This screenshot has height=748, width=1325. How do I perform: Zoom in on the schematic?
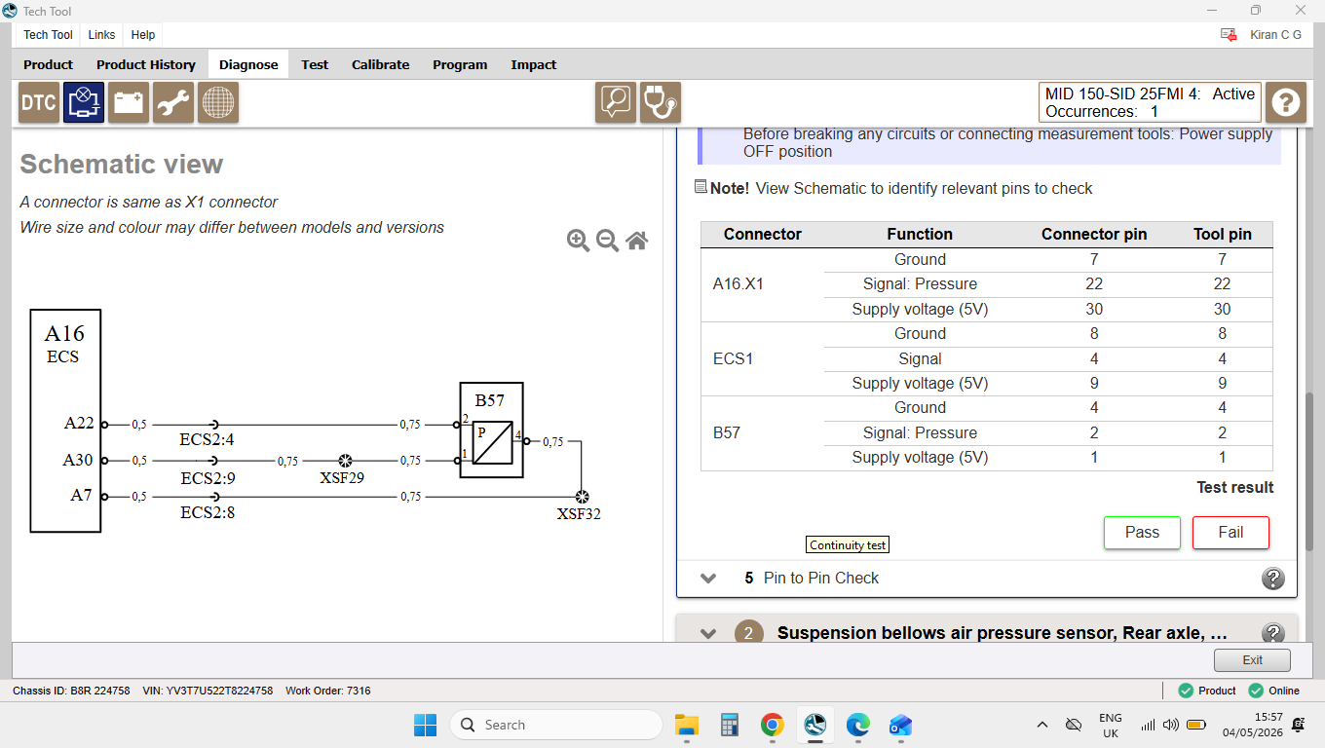(x=578, y=241)
